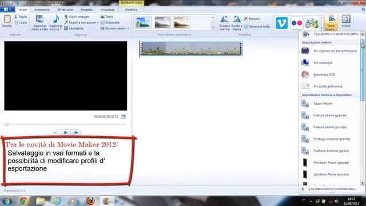Go to next frame
This screenshot has height=206, width=366.
pos(76,132)
